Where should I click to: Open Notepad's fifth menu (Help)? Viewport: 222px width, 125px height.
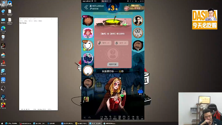[x=40, y=21]
